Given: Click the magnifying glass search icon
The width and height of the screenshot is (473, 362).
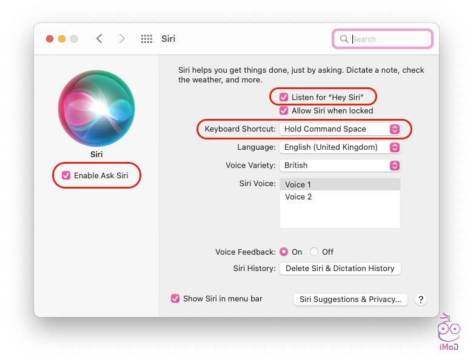Looking at the screenshot, I should 344,39.
